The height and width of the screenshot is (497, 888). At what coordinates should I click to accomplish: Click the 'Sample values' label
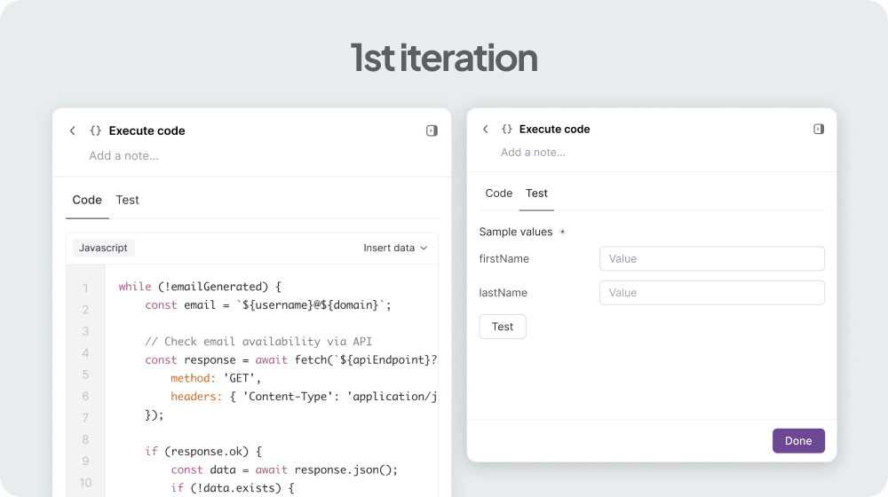point(515,232)
